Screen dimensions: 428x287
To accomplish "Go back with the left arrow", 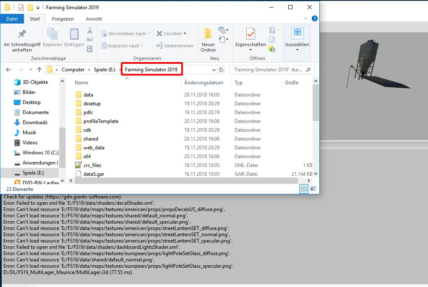I will click(8, 70).
